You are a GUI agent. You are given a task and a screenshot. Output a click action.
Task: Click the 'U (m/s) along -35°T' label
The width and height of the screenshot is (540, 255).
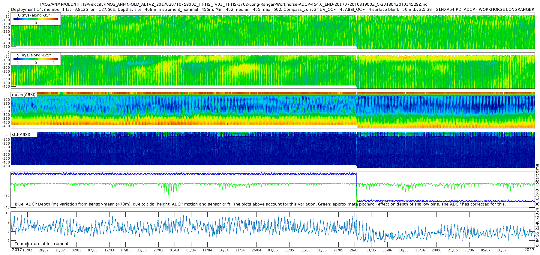tap(35, 15)
